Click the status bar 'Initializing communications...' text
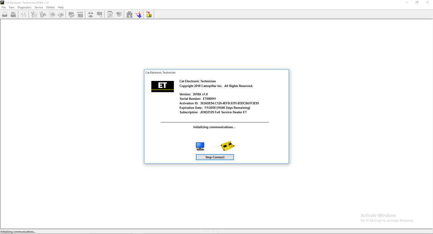 (x=18, y=232)
